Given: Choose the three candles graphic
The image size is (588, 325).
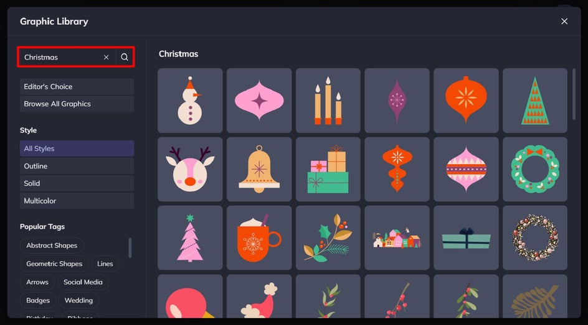Looking at the screenshot, I should click(x=328, y=100).
